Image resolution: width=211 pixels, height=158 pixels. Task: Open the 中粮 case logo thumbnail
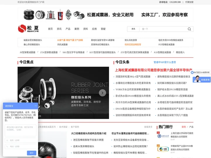pyautogui.click(x=163, y=149)
